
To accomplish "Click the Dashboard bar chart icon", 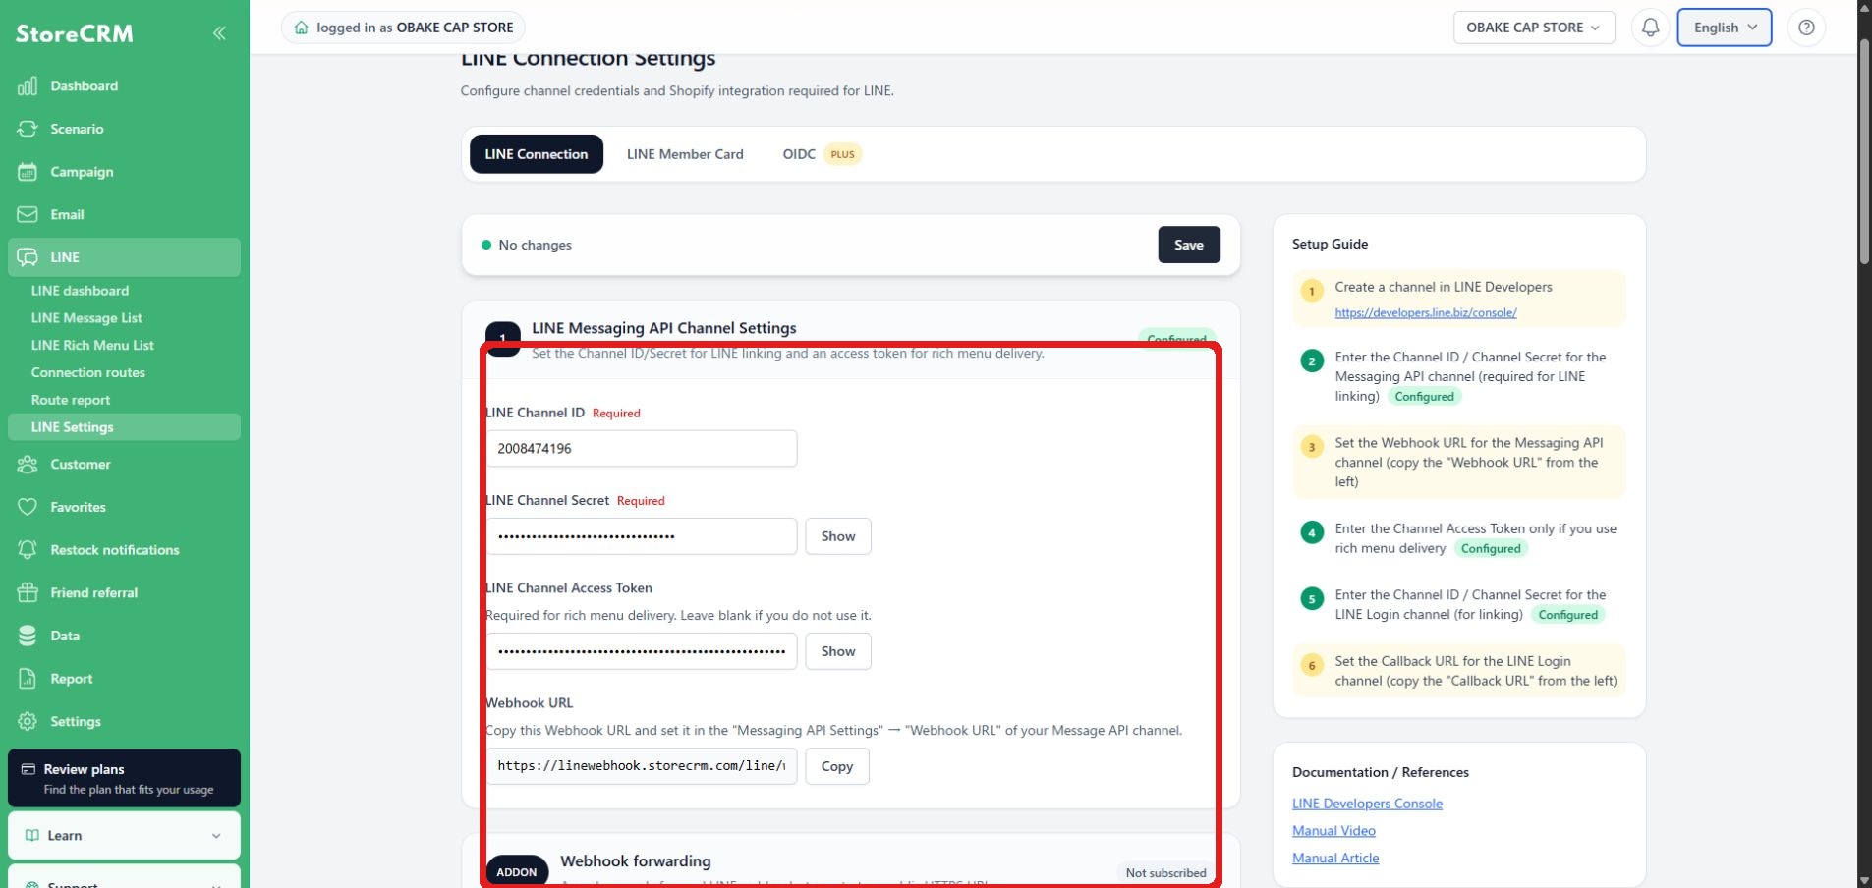I will pyautogui.click(x=28, y=86).
